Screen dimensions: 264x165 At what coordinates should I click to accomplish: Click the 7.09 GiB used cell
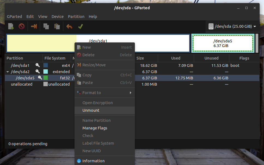coord(186,66)
